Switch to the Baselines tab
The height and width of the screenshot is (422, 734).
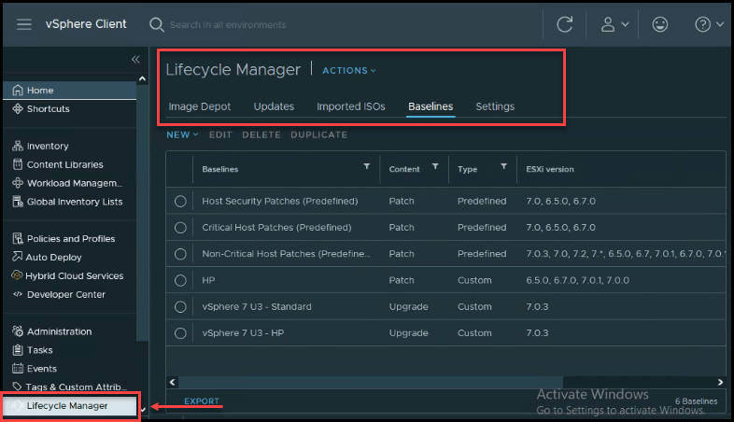pos(431,106)
